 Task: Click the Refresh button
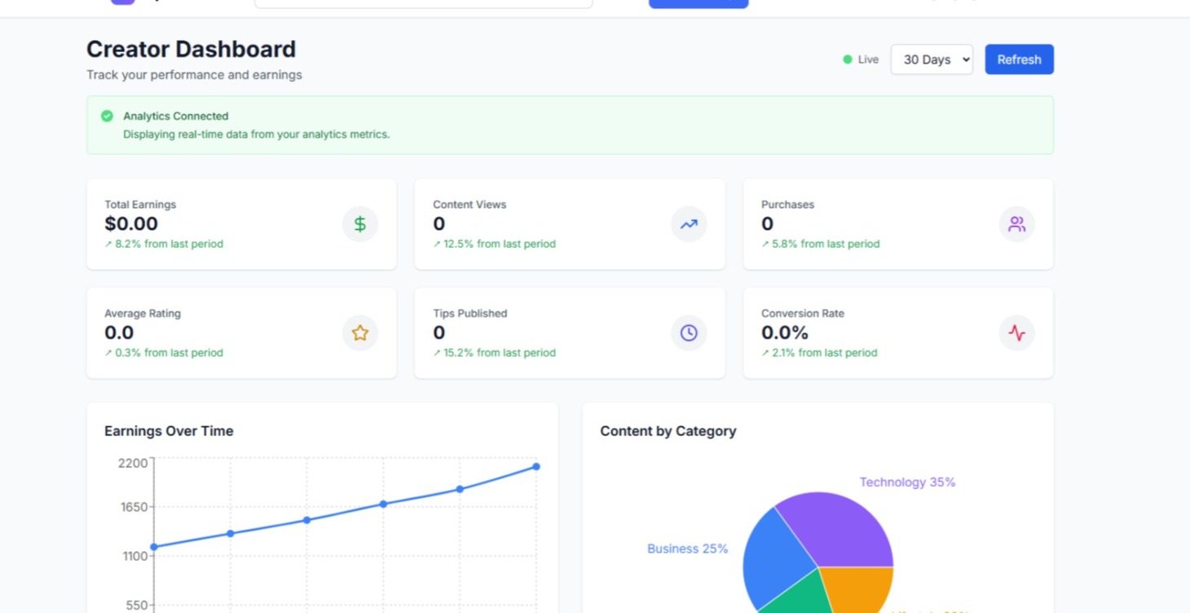[x=1019, y=59]
